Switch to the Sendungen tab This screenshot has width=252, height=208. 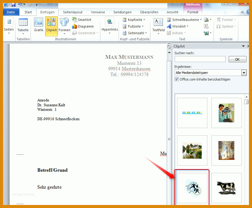pyautogui.click(x=122, y=12)
